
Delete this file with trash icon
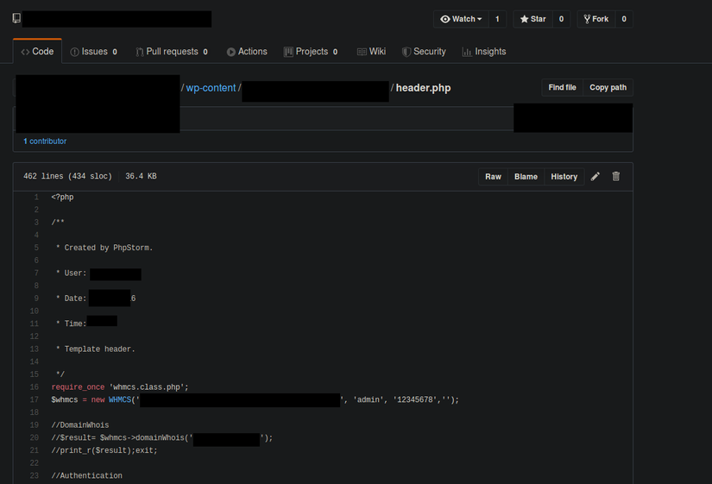[615, 177]
